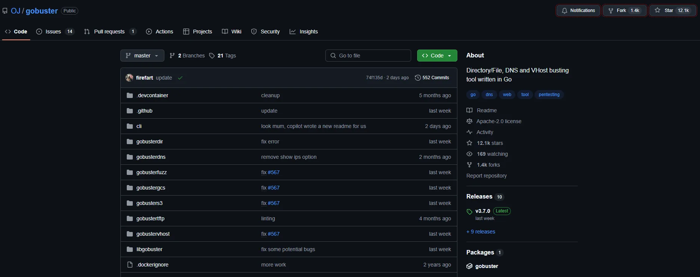Screen dimensions: 700x277
Task: Click the firefart avatar image
Action: (129, 78)
